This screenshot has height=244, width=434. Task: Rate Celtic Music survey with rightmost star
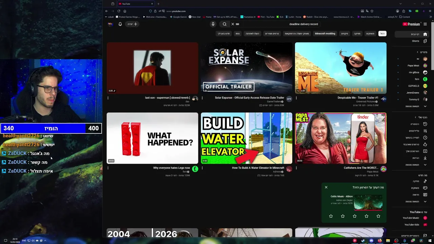378,216
